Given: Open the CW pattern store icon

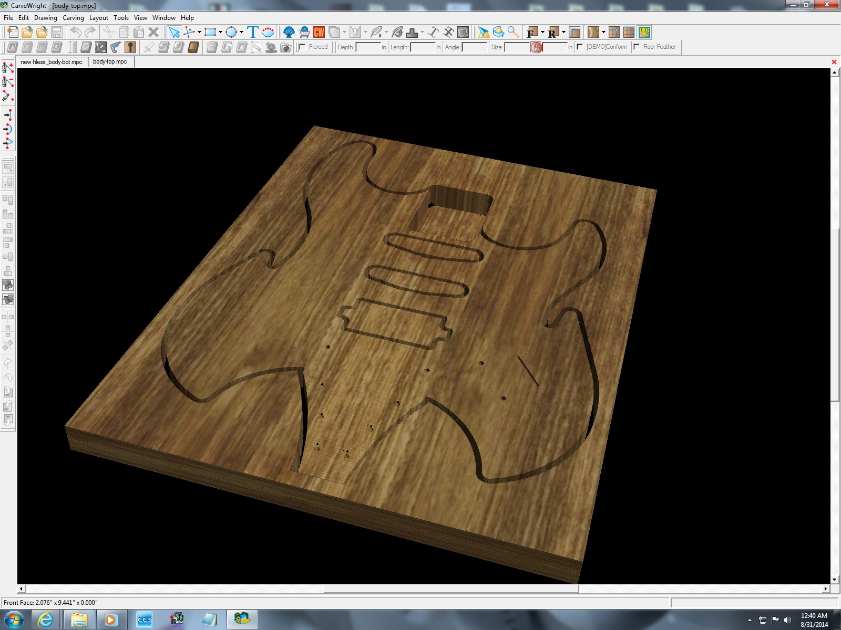Looking at the screenshot, I should [319, 32].
